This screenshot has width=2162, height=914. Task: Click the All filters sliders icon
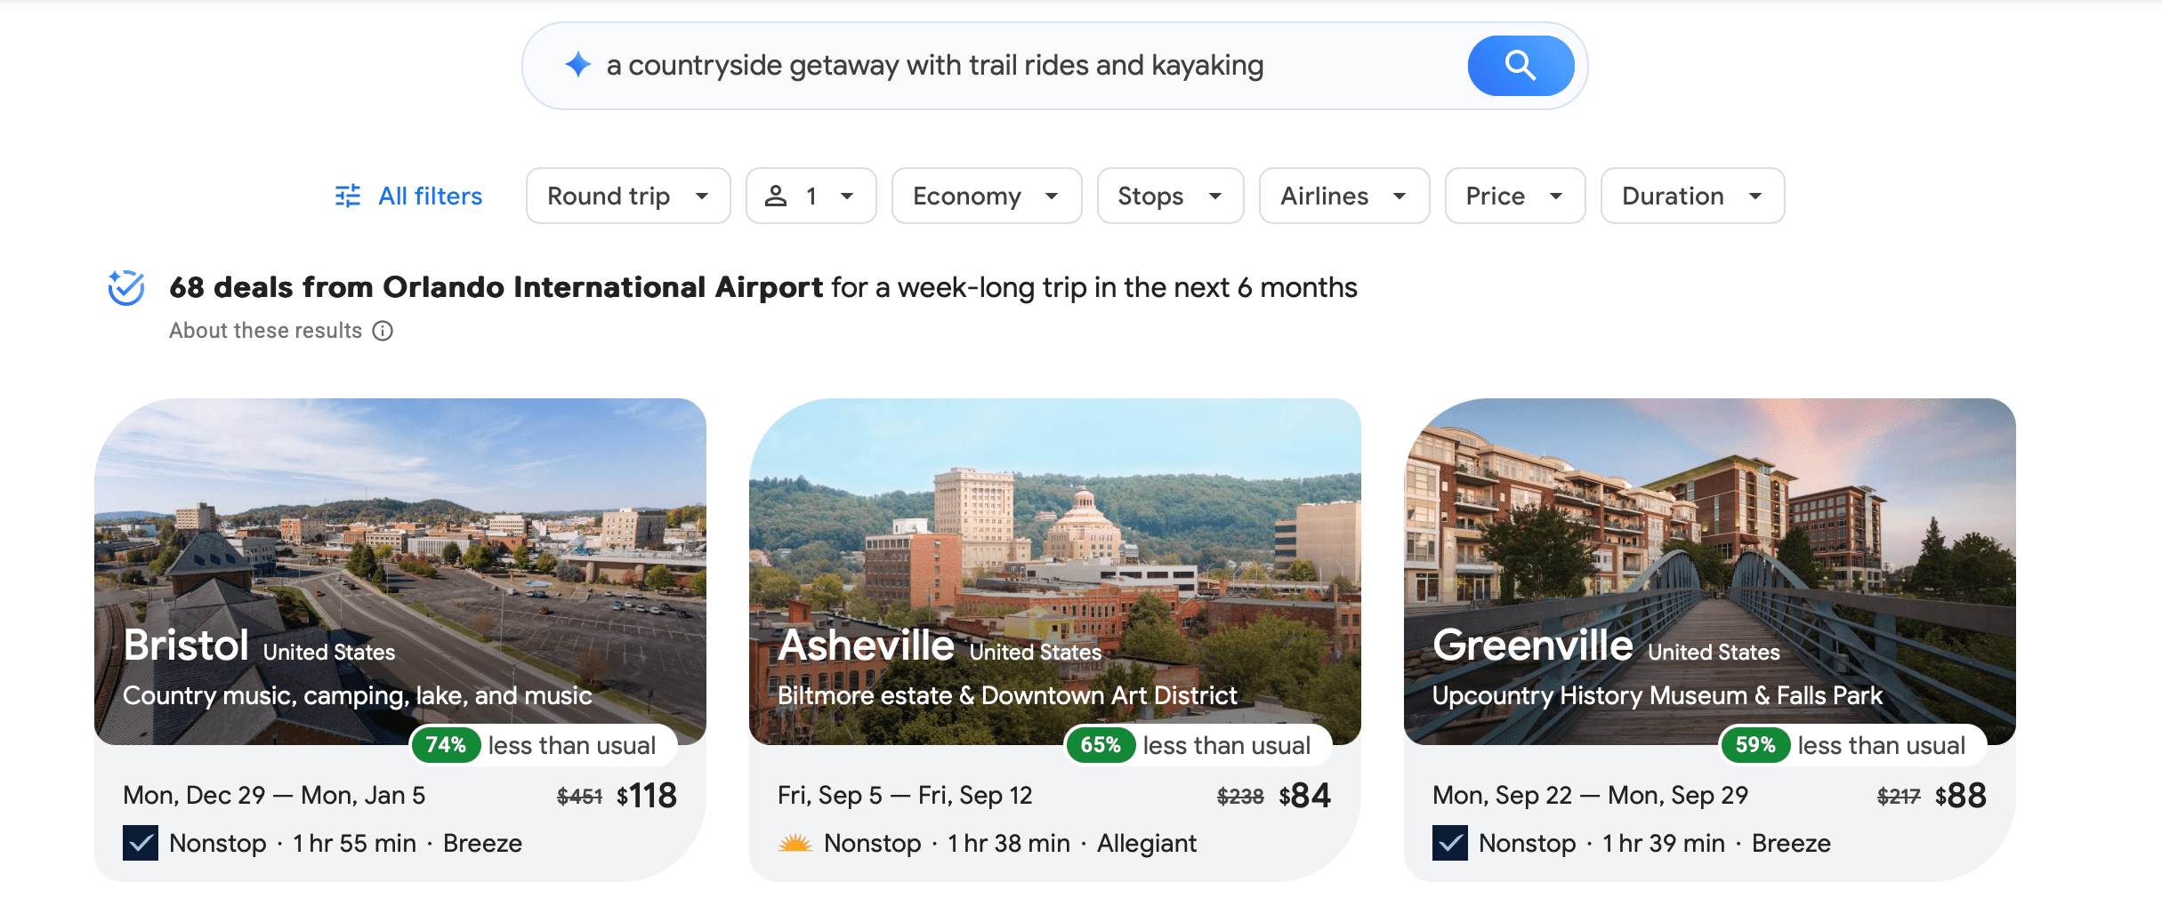click(x=348, y=196)
